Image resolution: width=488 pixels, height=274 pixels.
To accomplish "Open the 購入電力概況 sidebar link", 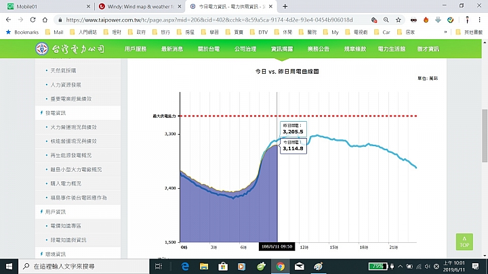I will point(66,183).
